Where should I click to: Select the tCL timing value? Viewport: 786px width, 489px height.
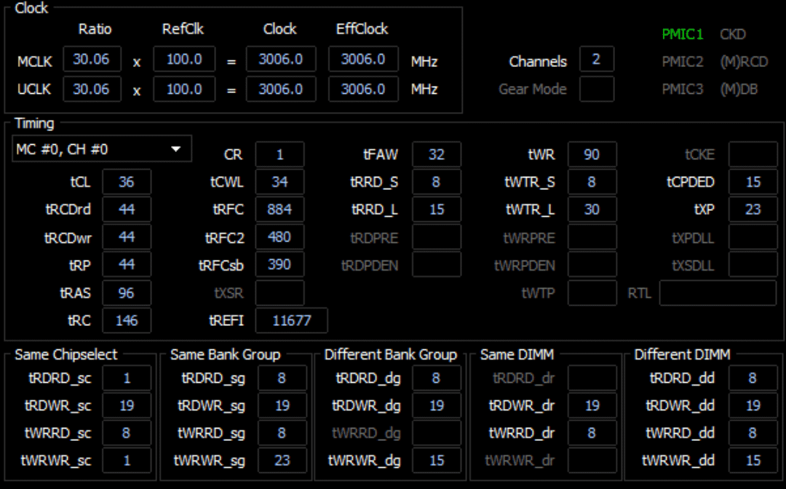pyautogui.click(x=127, y=182)
